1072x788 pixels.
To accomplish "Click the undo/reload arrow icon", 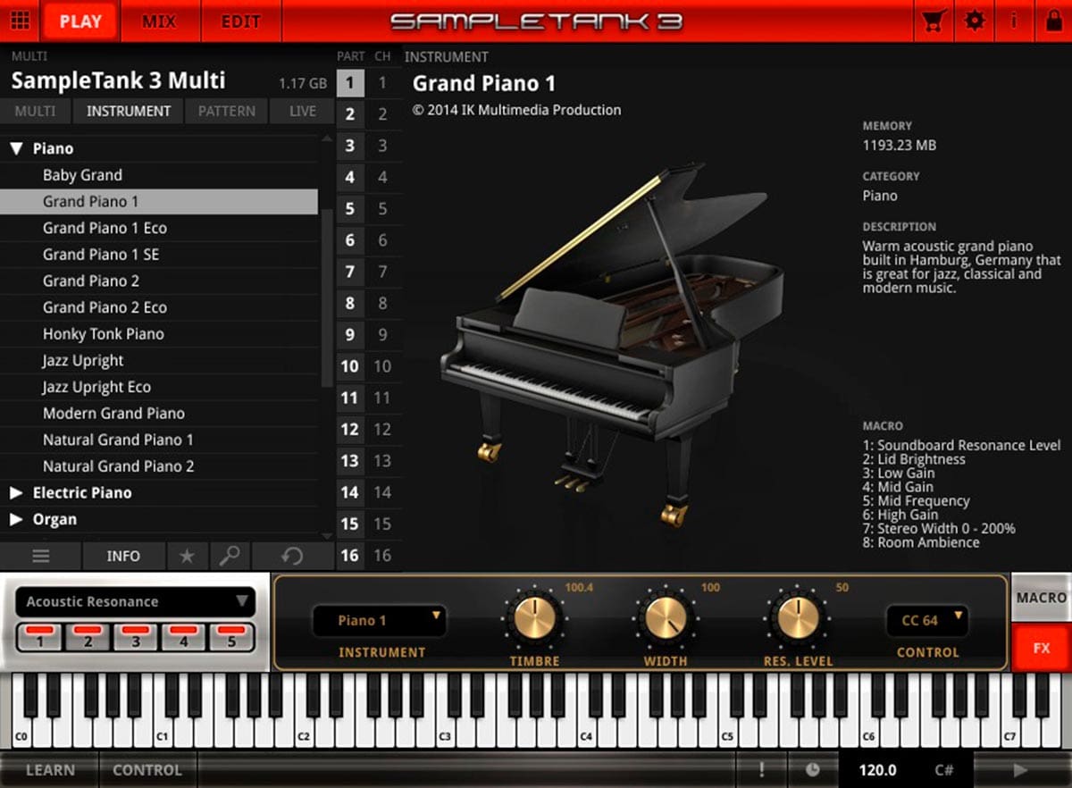I will (x=291, y=556).
